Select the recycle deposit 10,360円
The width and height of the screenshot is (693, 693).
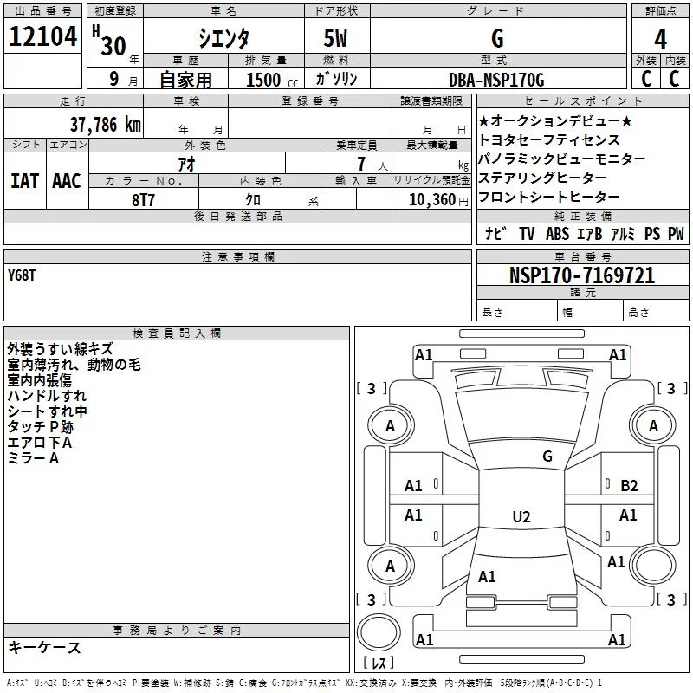(x=438, y=200)
